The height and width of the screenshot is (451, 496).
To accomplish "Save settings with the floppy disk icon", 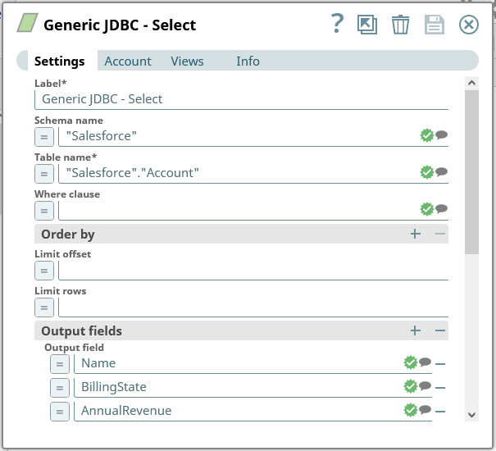I will (434, 25).
